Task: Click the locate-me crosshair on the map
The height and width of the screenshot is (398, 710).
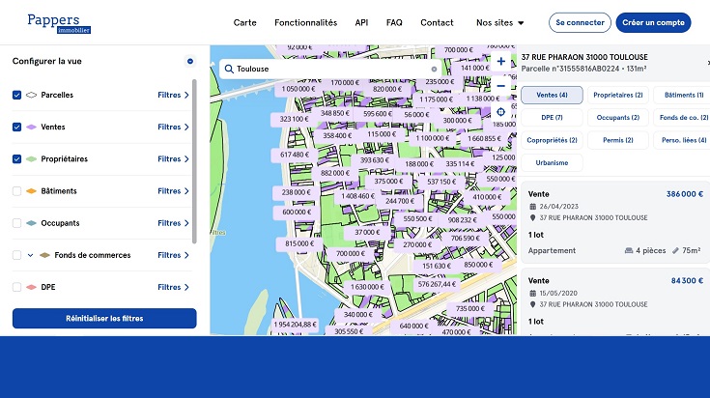Action: (500, 112)
